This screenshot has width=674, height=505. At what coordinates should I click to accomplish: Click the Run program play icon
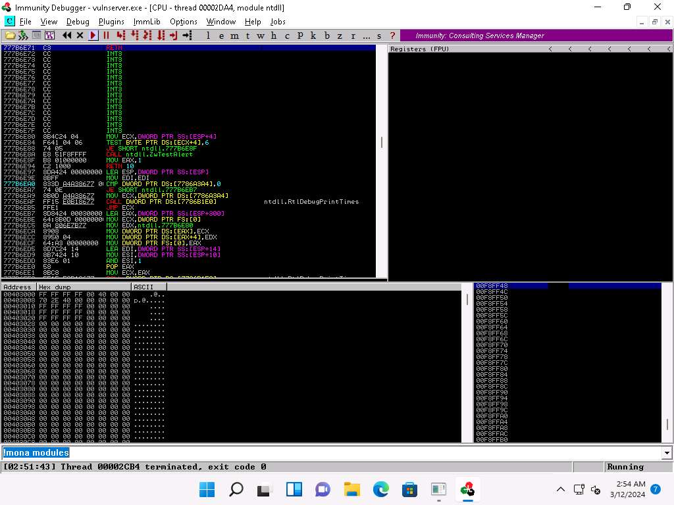coord(93,36)
